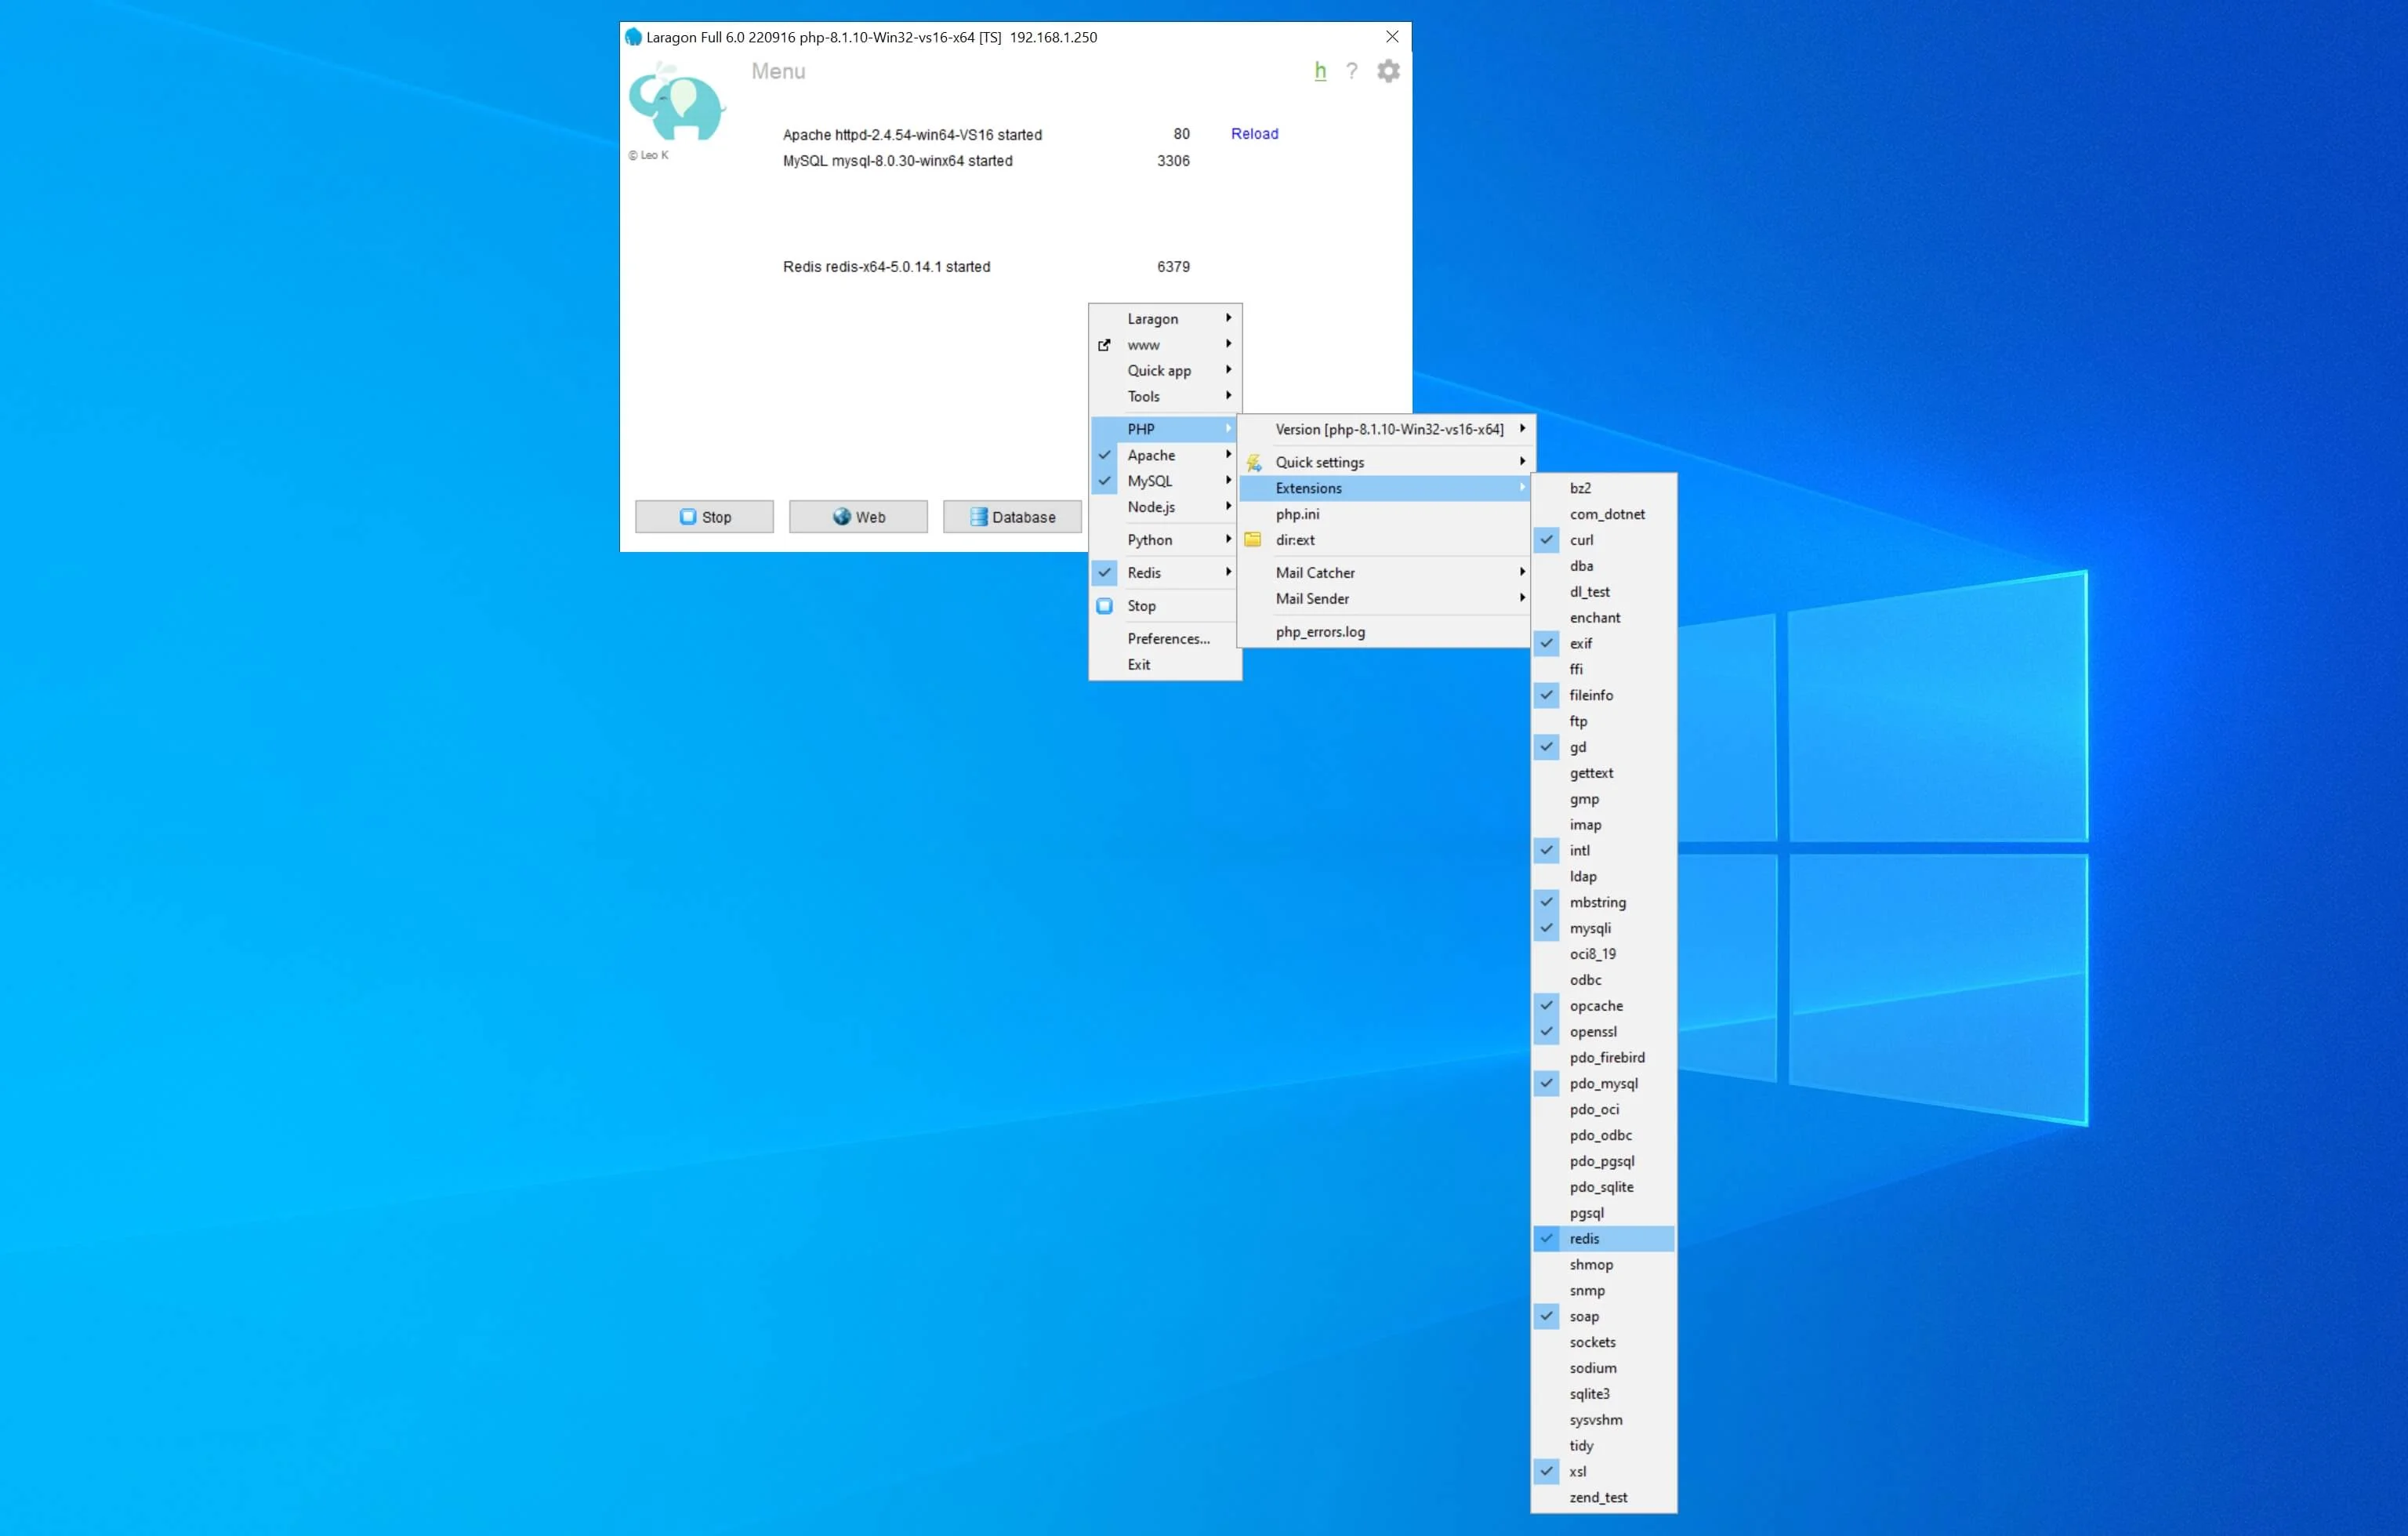Screen dimensions: 2408x1536
Task: Choose Exit from the Laragon menu
Action: point(1165,665)
